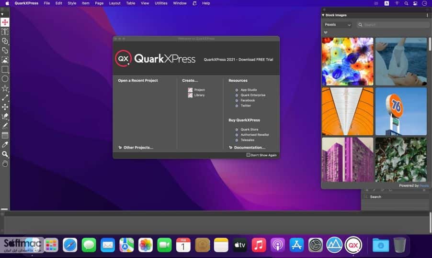Image resolution: width=432 pixels, height=258 pixels.
Task: Click the Stock Images search field
Action: [393, 25]
